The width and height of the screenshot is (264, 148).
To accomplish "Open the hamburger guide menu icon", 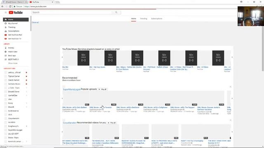I will (x=5, y=12).
